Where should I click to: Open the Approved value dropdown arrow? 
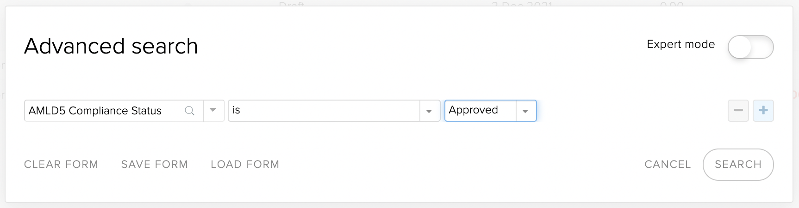[525, 111]
